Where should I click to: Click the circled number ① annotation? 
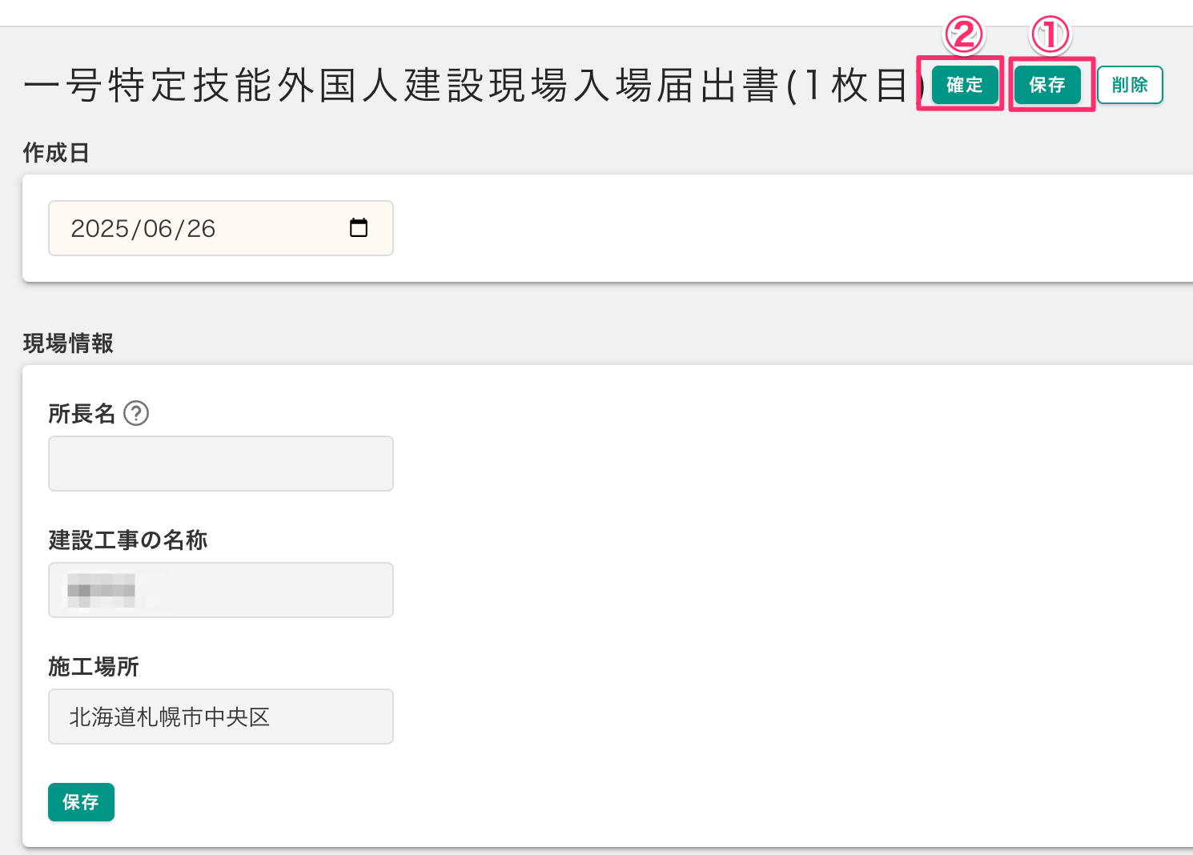click(x=1050, y=35)
